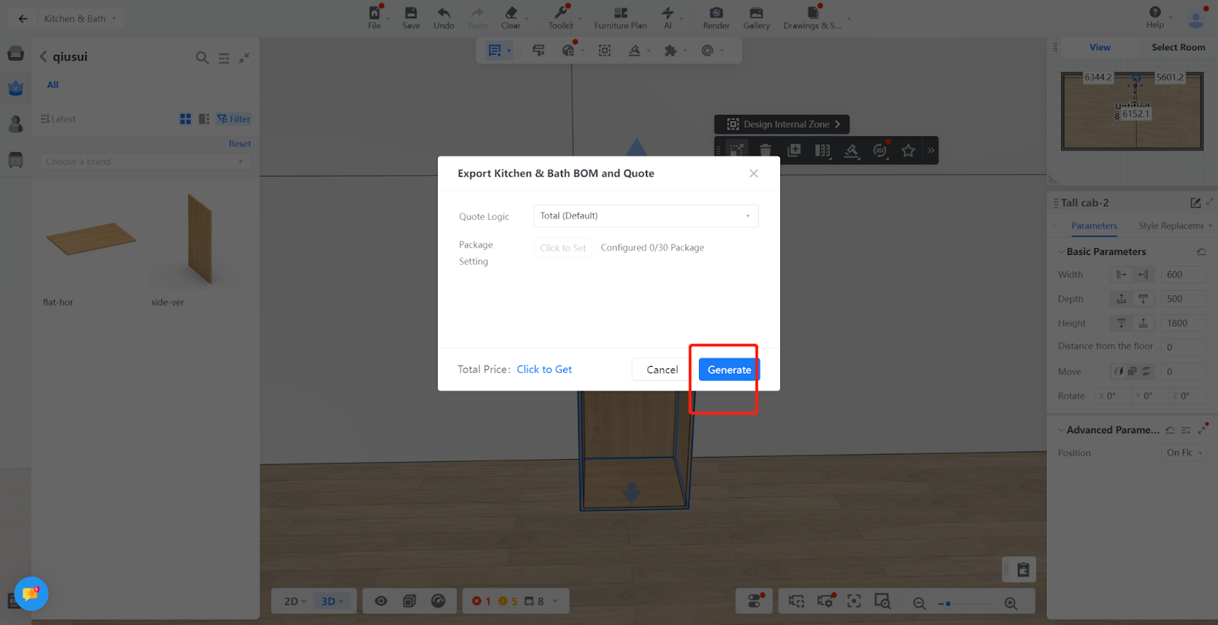Click the Furniture Plan icon

pyautogui.click(x=620, y=18)
